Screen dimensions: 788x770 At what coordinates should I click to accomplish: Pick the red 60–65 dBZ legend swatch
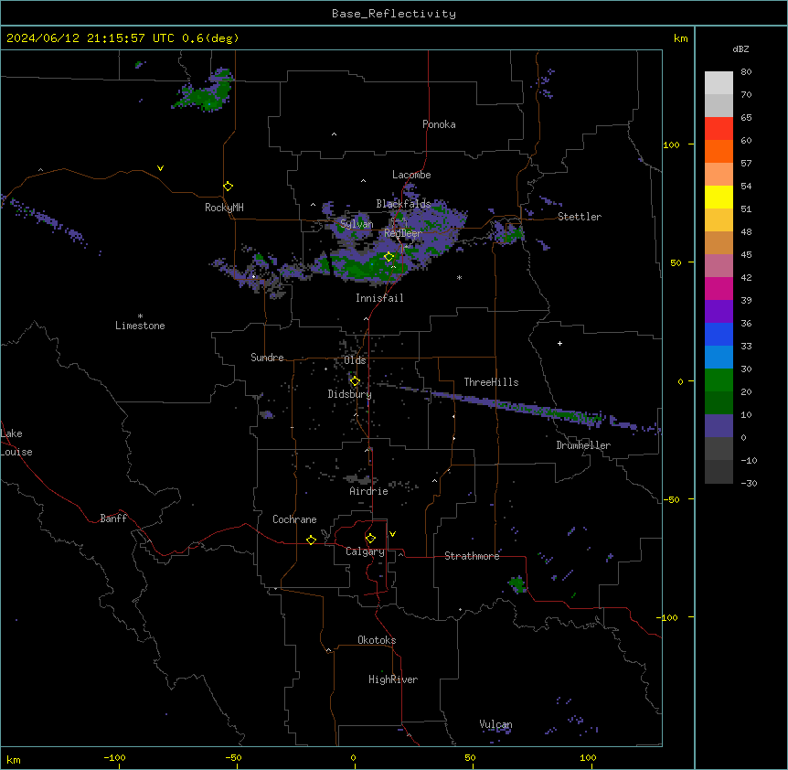click(x=719, y=128)
